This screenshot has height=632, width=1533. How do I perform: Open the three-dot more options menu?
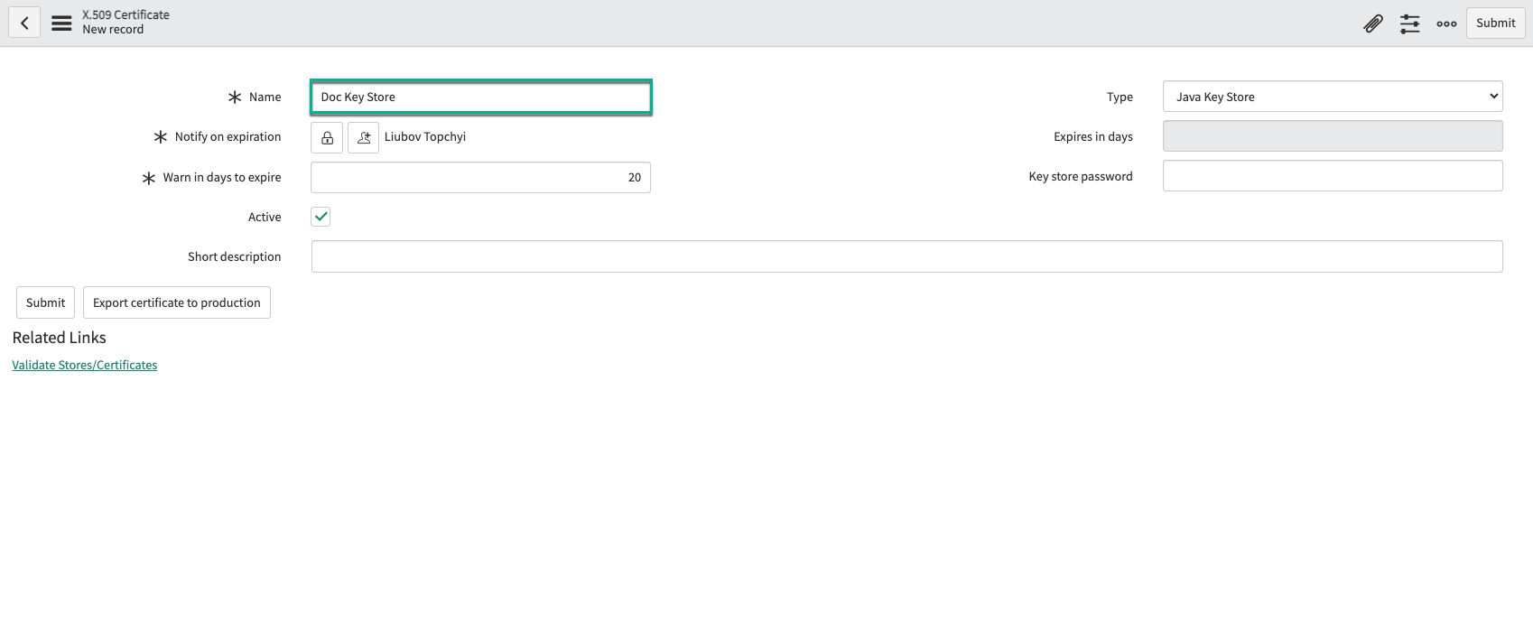[x=1446, y=23]
